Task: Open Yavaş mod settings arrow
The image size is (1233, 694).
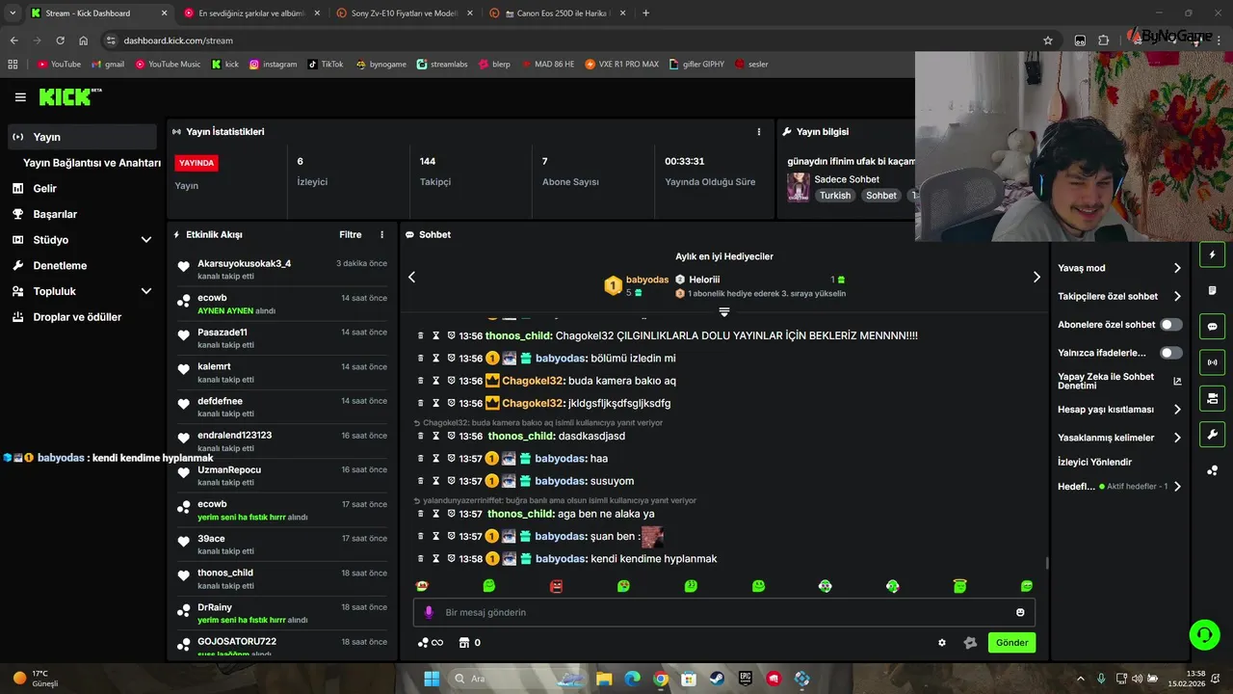Action: pyautogui.click(x=1177, y=268)
